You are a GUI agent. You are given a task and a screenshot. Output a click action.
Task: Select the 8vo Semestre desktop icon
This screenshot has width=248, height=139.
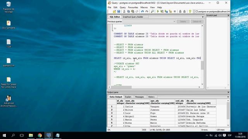[9, 25]
